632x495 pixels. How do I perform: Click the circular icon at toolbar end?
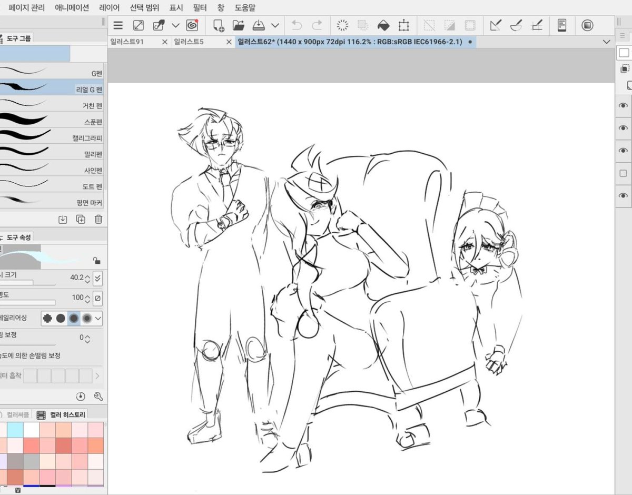pos(588,25)
